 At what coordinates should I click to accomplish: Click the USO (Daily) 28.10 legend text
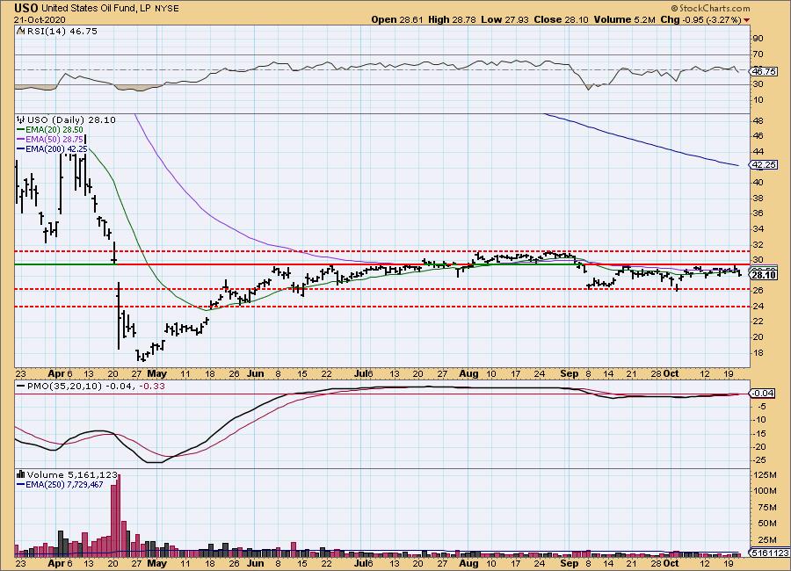click(71, 120)
